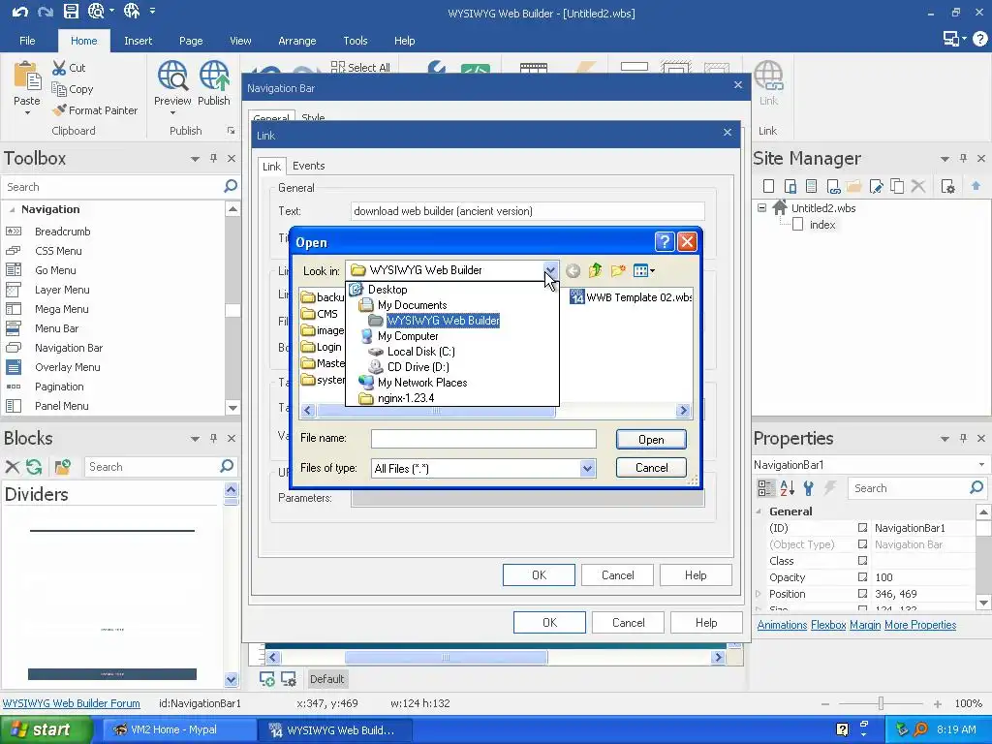Click the Open button in file dialog
The height and width of the screenshot is (744, 992).
click(651, 439)
